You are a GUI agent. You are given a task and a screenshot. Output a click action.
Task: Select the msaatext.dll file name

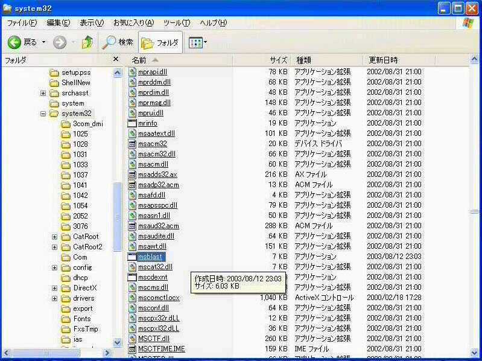click(156, 133)
